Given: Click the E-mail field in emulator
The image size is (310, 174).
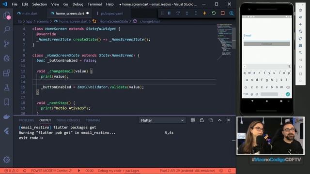Looking at the screenshot, I should [267, 37].
